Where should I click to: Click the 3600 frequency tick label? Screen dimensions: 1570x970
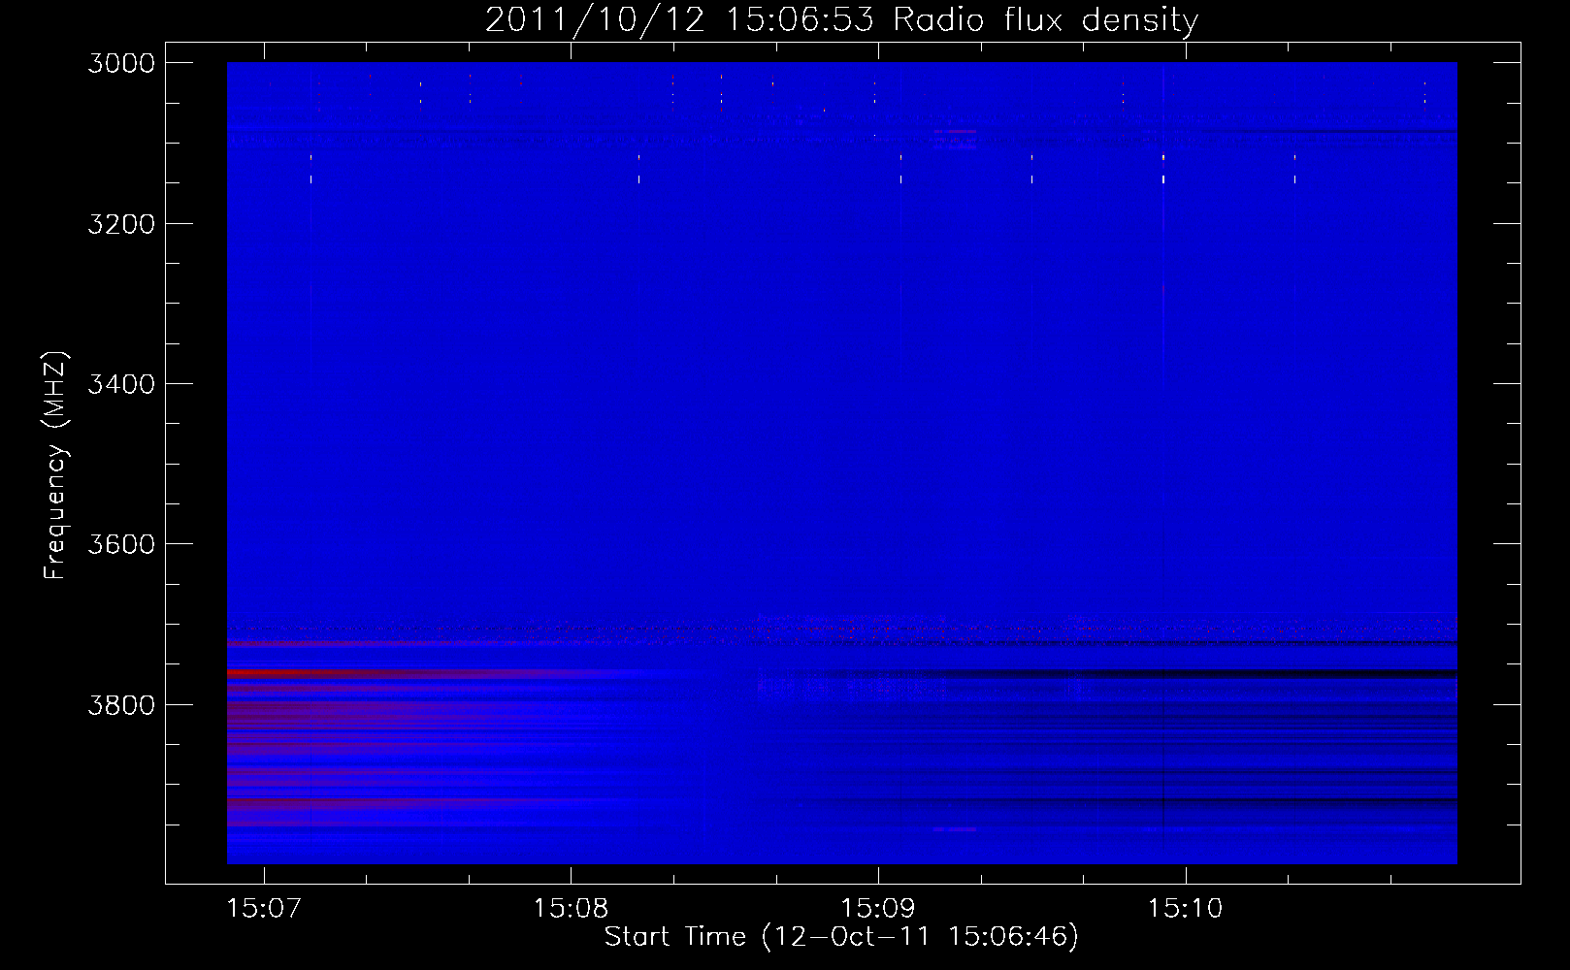pos(121,544)
